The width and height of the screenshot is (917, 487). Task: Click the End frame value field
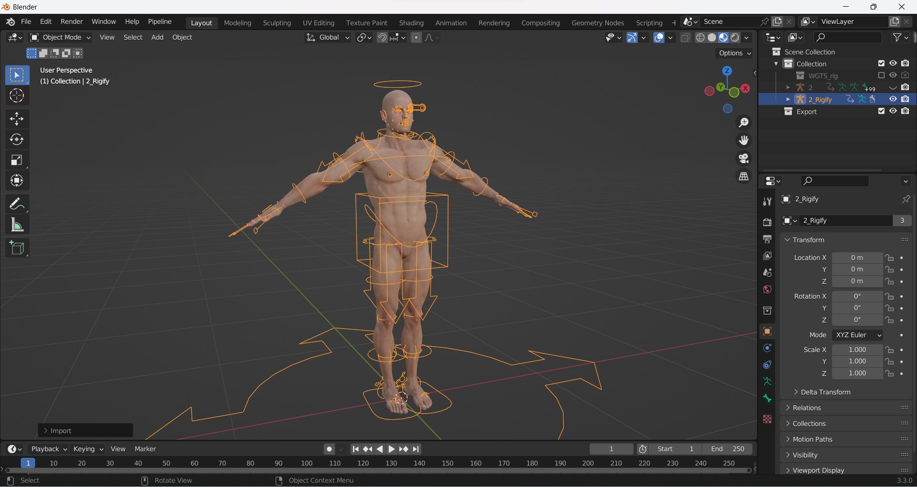727,449
